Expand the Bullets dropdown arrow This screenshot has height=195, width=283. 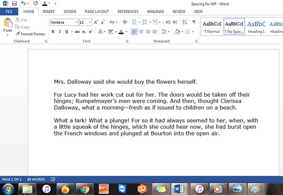pyautogui.click(x=139, y=22)
